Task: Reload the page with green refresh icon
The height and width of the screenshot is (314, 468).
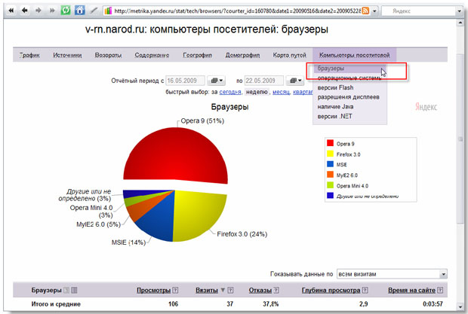Action: tap(66, 11)
